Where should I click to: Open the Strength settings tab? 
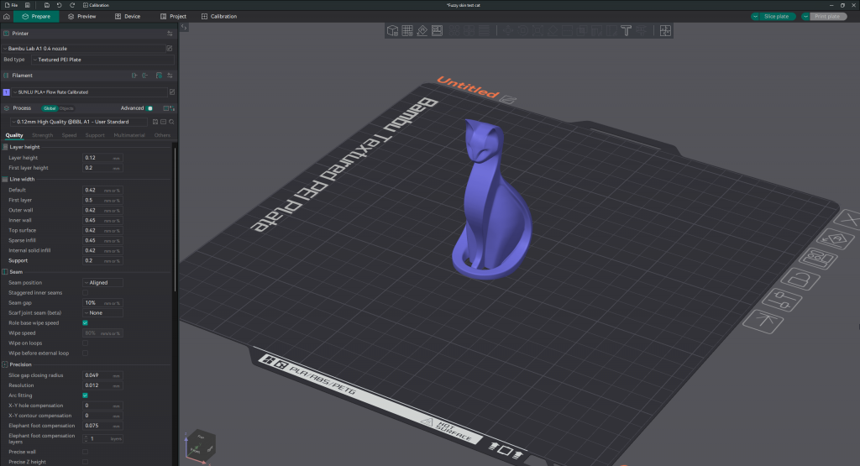pos(43,135)
